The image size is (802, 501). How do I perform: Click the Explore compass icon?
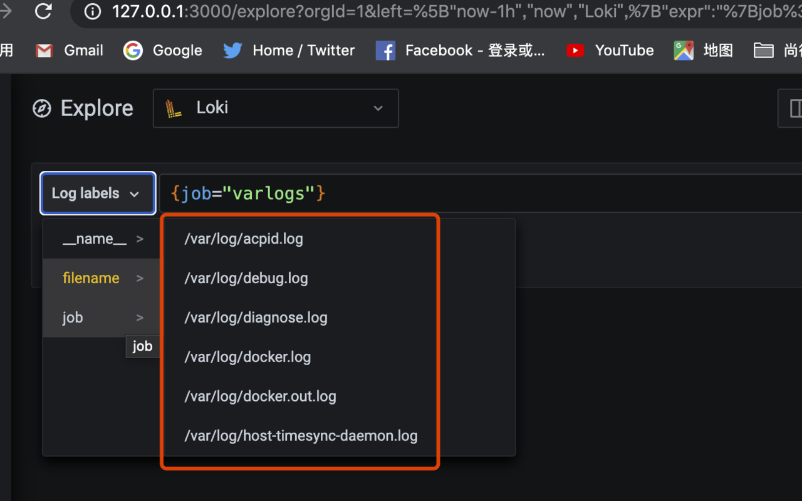click(42, 108)
